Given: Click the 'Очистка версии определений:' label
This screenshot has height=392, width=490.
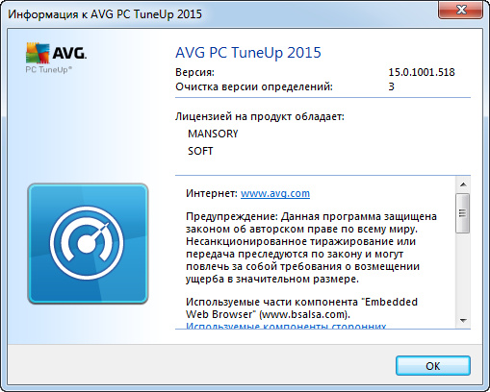Looking at the screenshot, I should click(254, 86).
